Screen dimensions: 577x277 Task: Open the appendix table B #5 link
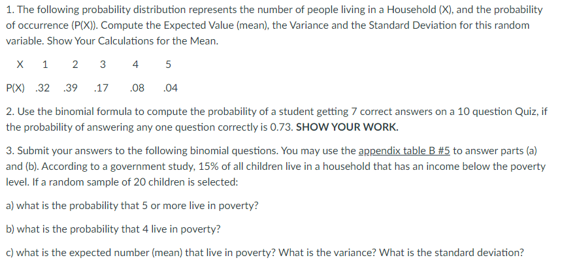pyautogui.click(x=404, y=151)
